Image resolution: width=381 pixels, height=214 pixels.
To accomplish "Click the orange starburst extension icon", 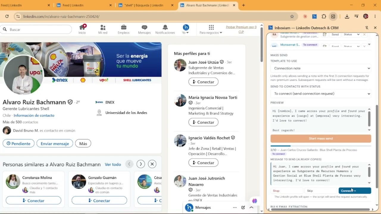I will click(x=305, y=16).
